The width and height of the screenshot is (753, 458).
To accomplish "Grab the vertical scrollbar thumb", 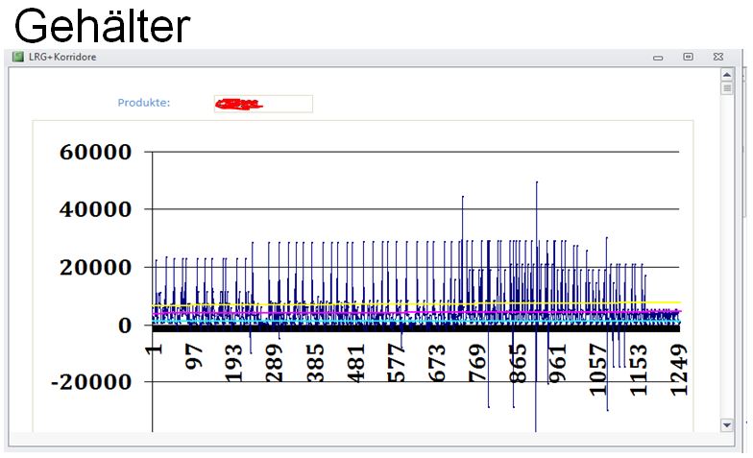I will point(727,88).
